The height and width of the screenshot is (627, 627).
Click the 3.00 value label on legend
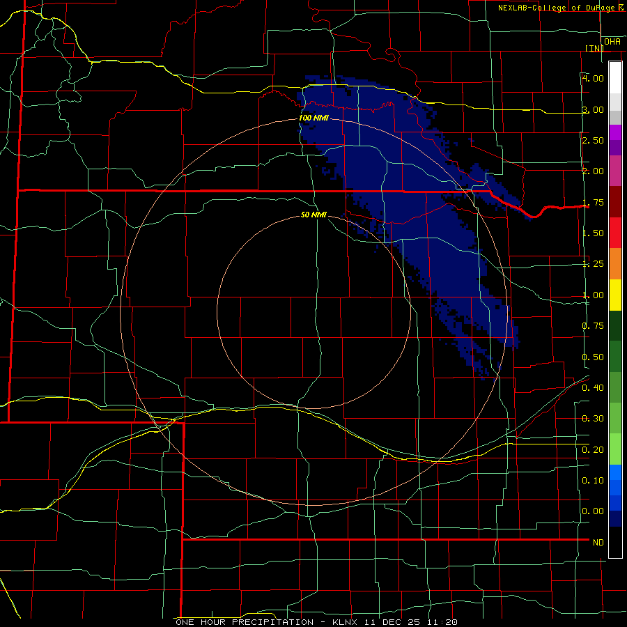tap(593, 109)
